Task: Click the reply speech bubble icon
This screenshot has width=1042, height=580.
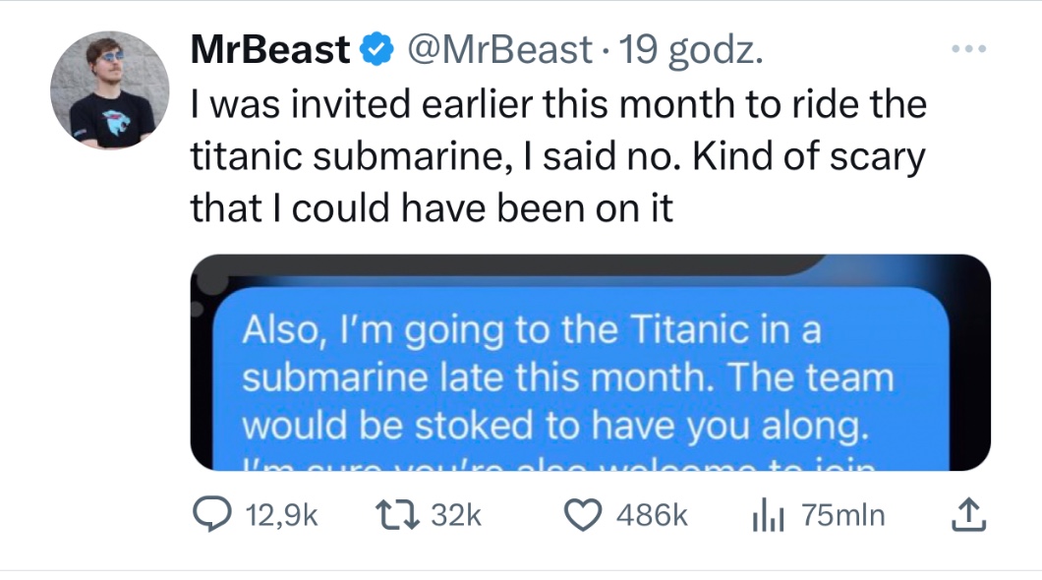Action: tap(210, 515)
